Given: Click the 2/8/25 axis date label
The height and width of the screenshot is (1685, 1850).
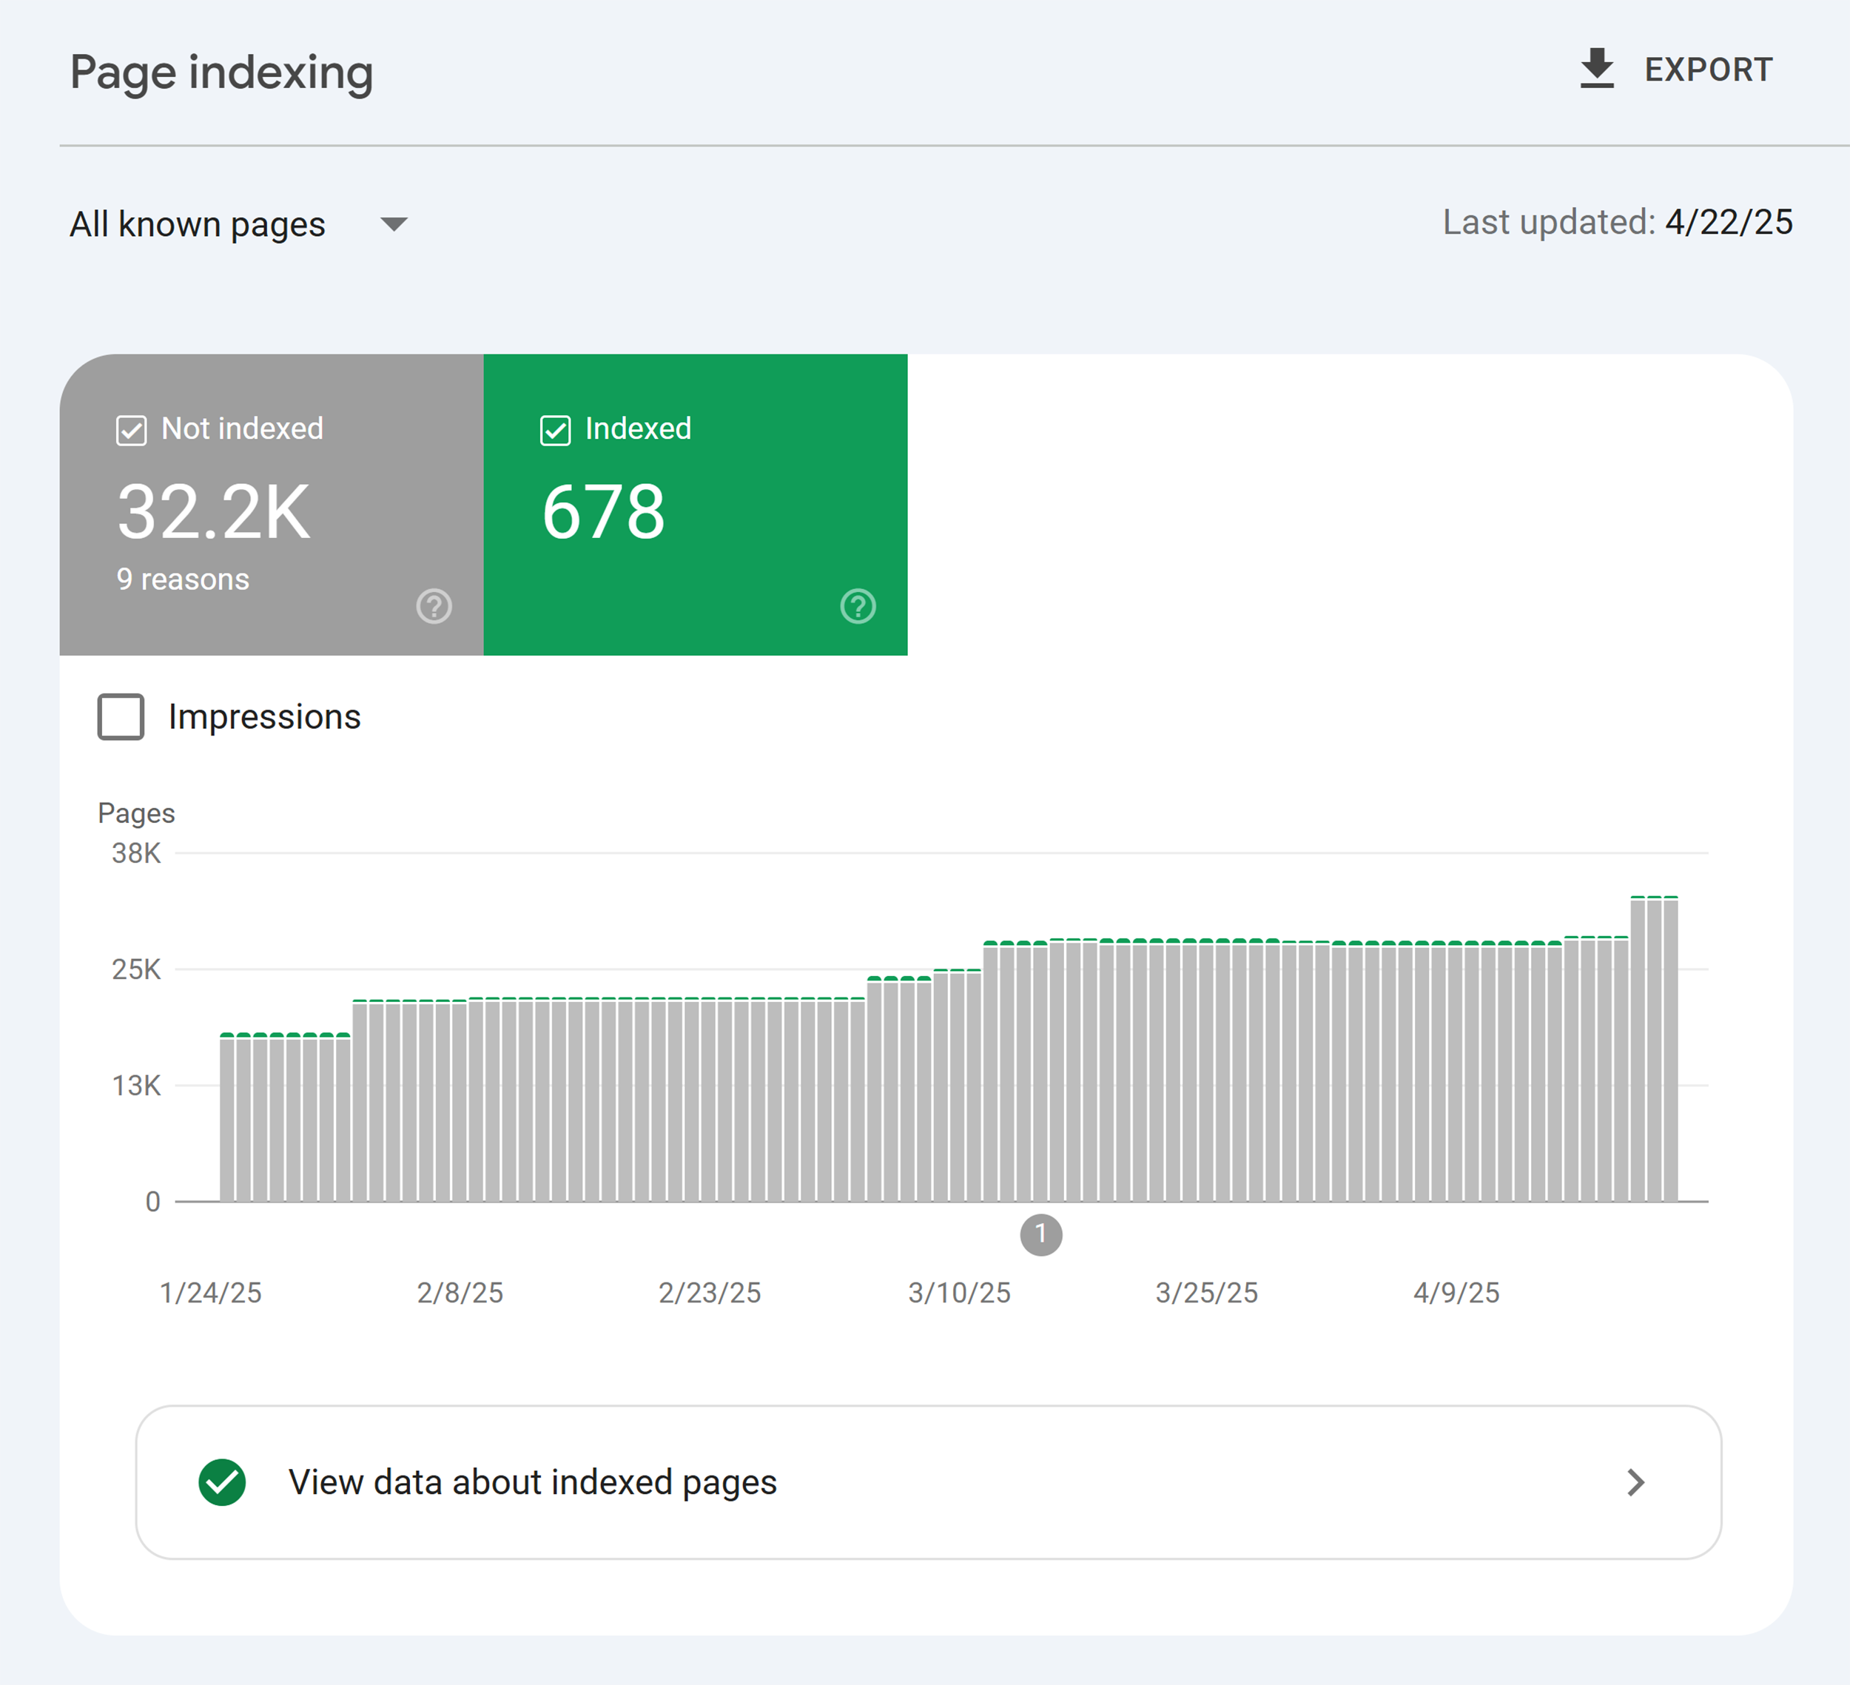Looking at the screenshot, I should point(460,1292).
